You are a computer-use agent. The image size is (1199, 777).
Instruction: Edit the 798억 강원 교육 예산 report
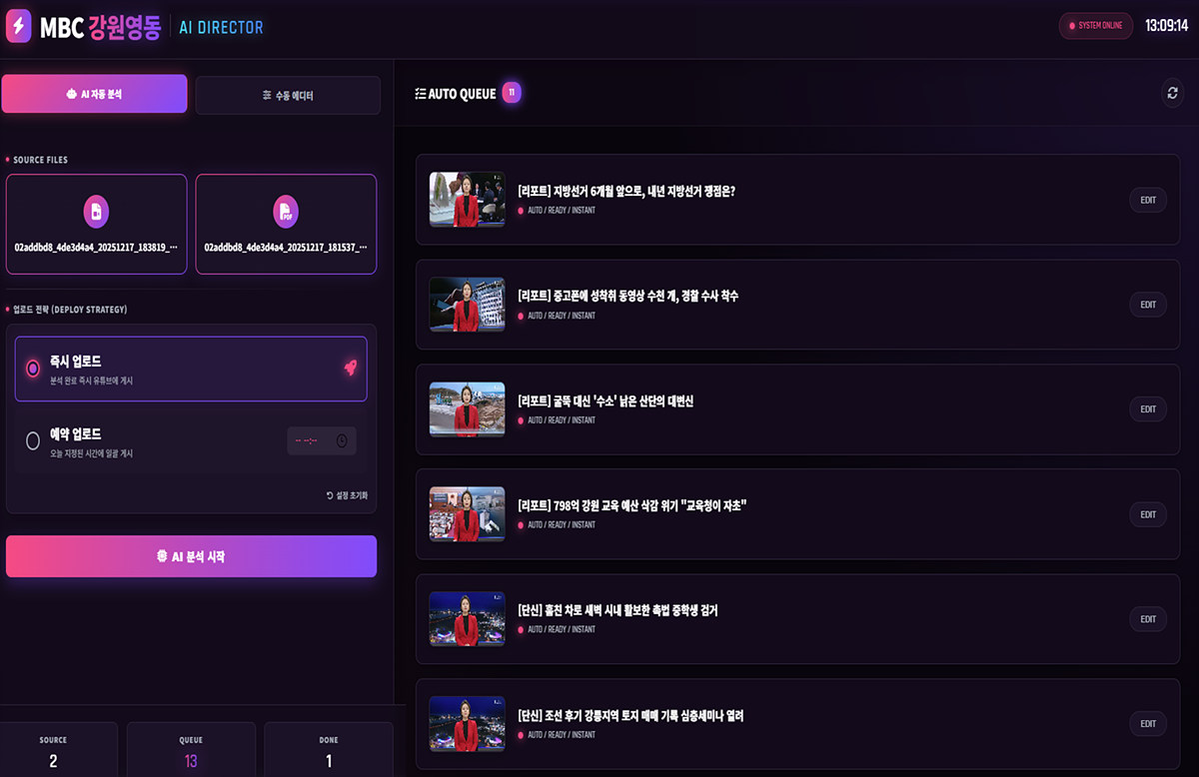point(1148,514)
